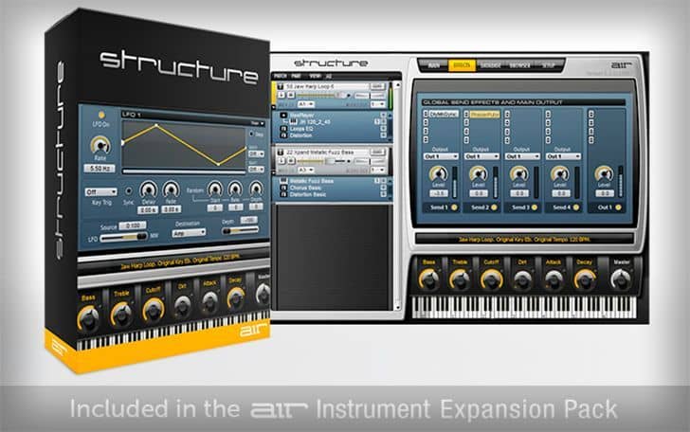
Task: Click the first insert slot in Send 1
Action: [444, 114]
